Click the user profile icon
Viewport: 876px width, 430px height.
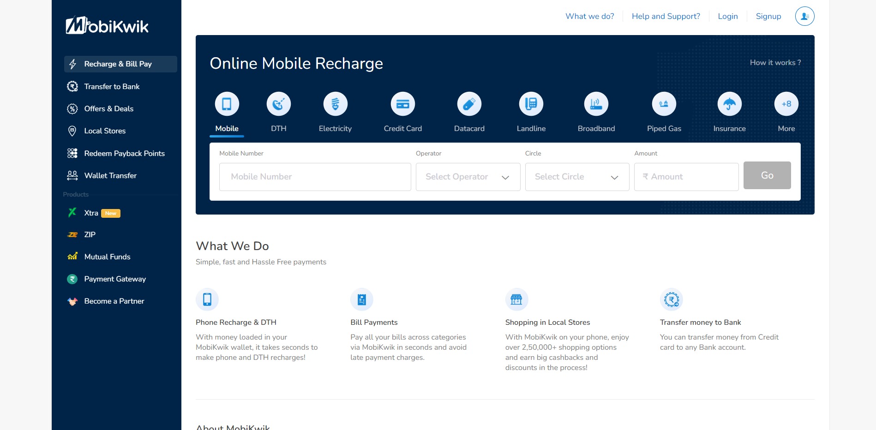[804, 16]
